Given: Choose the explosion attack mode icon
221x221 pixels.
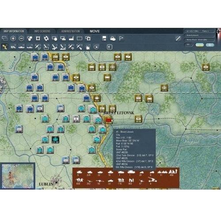Looking at the screenshot, I should click(88, 47).
